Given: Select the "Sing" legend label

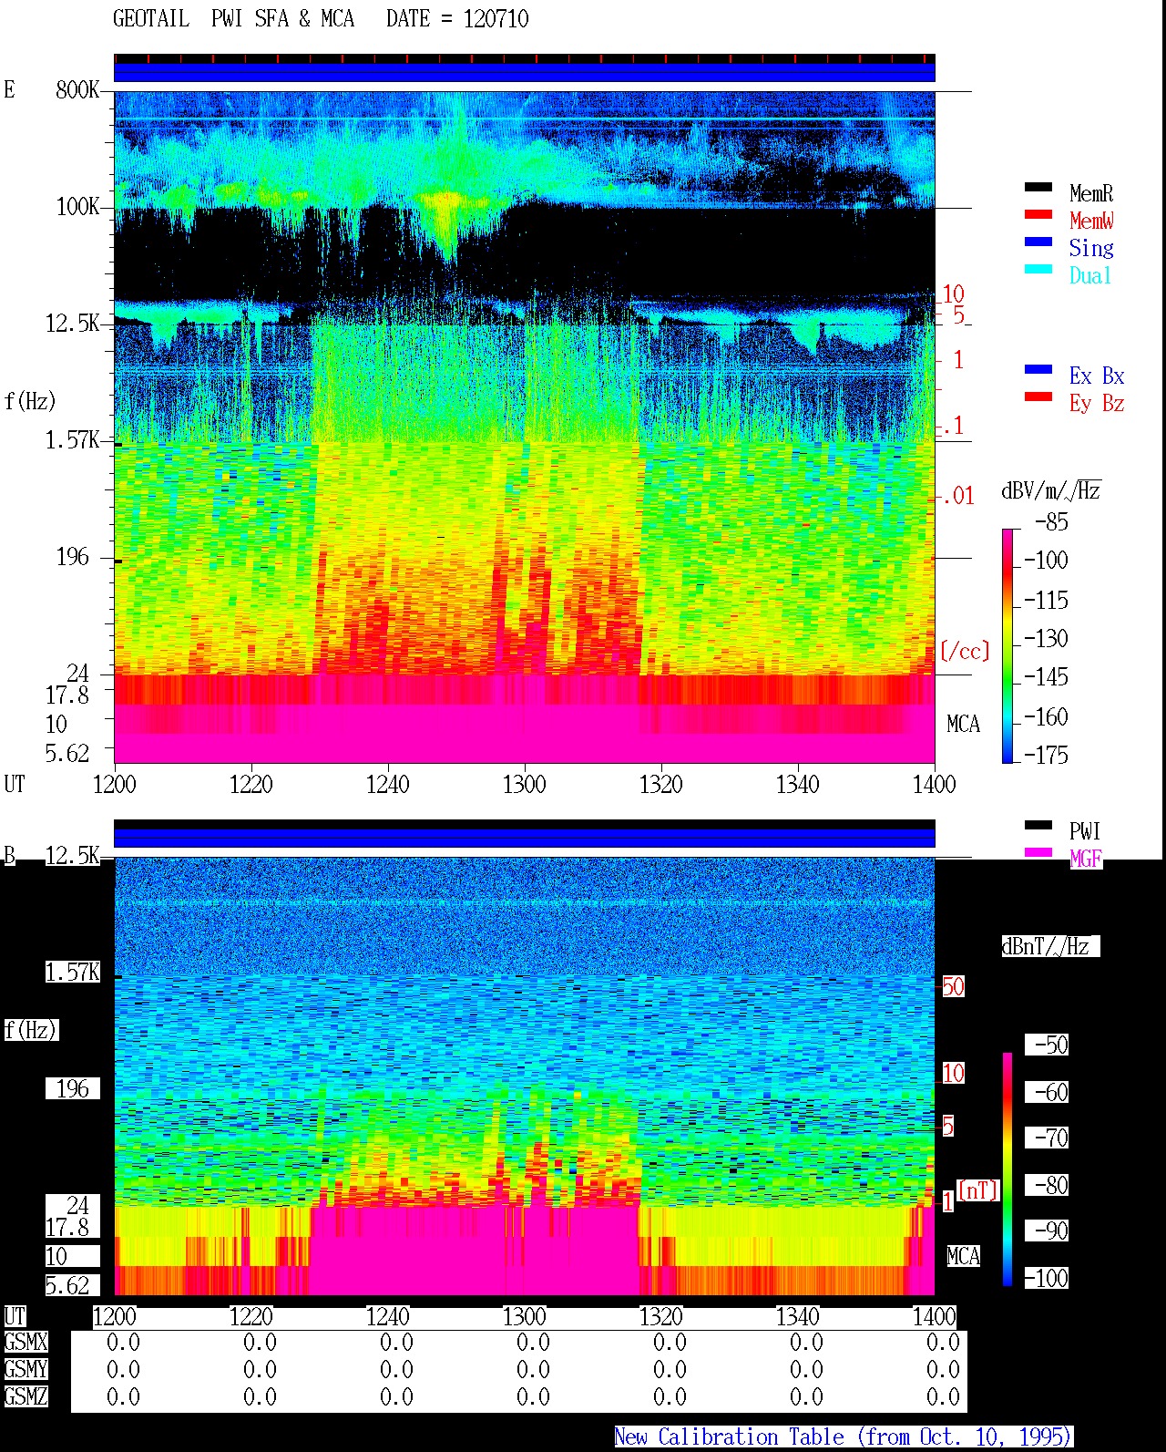Looking at the screenshot, I should point(1091,248).
